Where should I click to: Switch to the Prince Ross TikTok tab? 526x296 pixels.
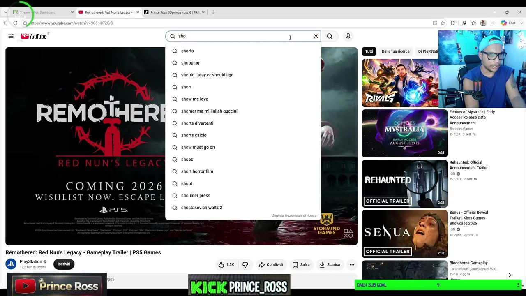click(x=174, y=12)
